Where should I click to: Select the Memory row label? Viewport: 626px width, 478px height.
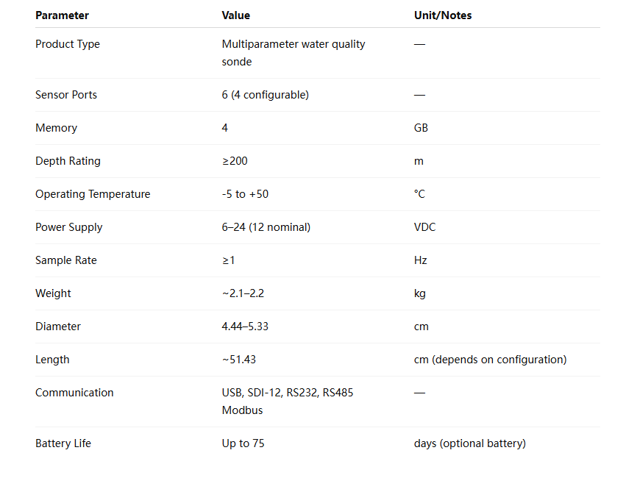click(x=57, y=128)
